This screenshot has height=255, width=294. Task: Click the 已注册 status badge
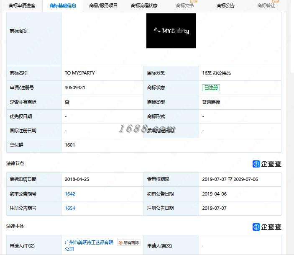pyautogui.click(x=211, y=88)
